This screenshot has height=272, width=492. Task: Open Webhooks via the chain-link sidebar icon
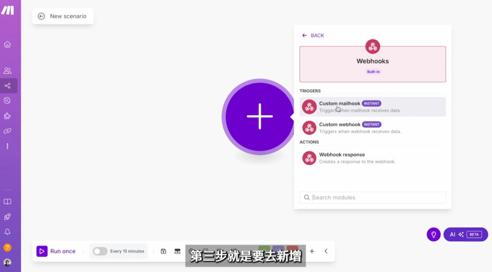tap(7, 130)
